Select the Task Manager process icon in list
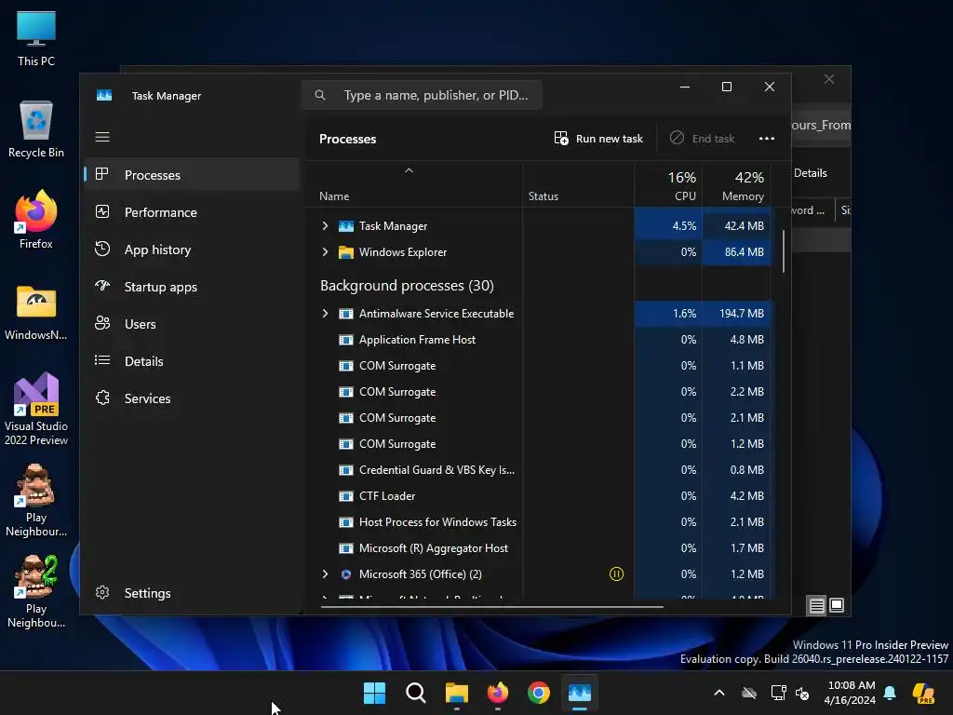The width and height of the screenshot is (953, 715). click(x=346, y=226)
